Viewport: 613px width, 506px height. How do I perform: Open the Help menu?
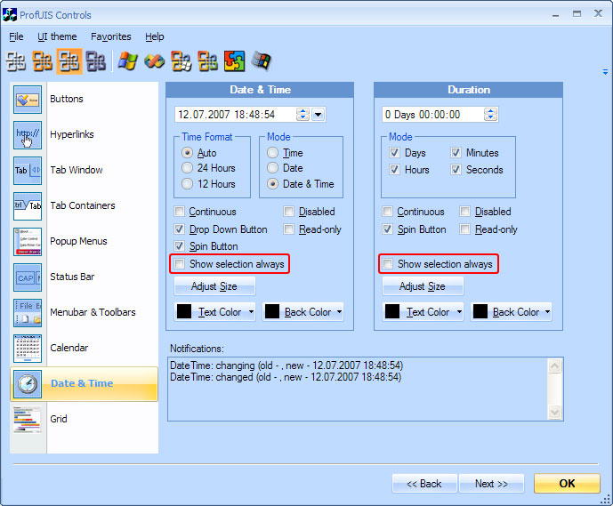pos(155,36)
